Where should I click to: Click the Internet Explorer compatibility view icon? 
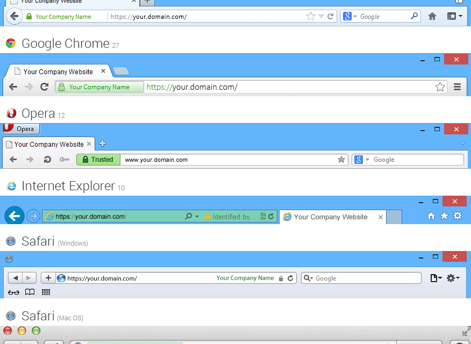click(263, 217)
